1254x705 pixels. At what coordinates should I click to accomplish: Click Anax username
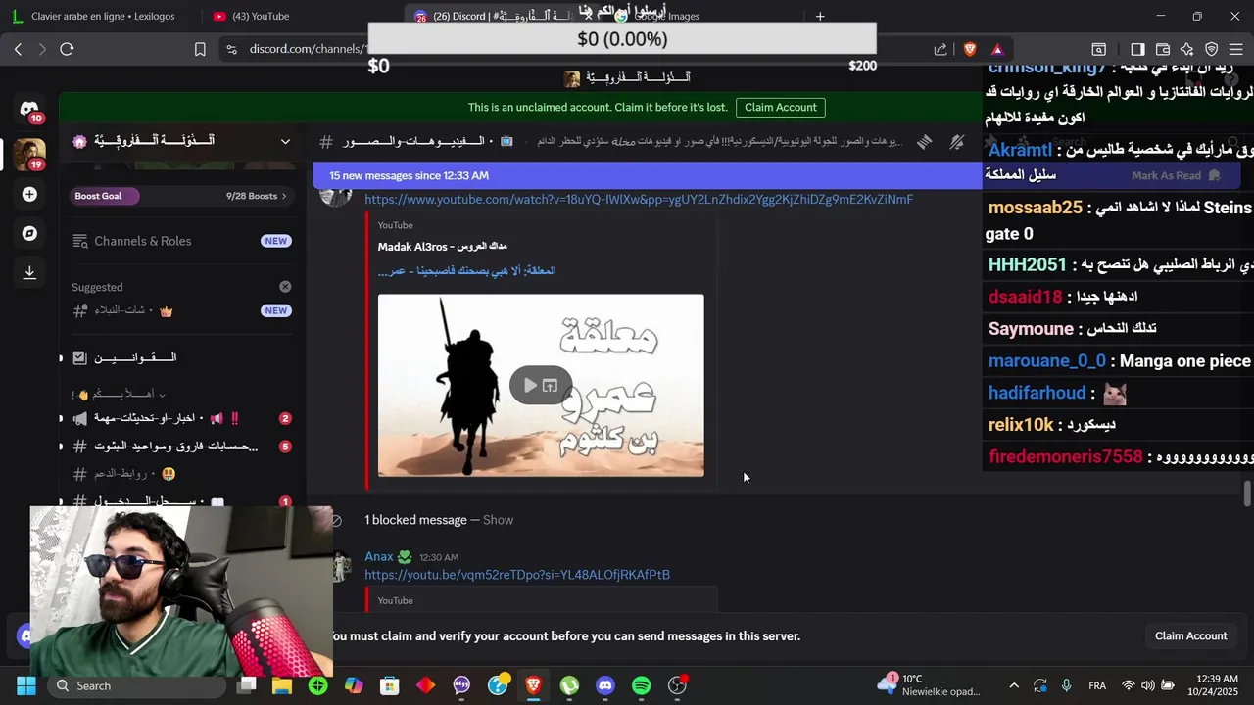(x=379, y=556)
